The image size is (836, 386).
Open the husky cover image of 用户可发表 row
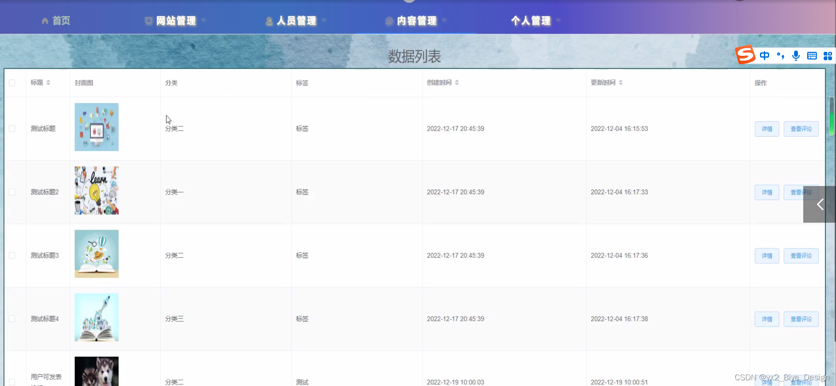97,371
